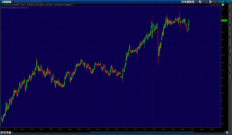This screenshot has width=232, height=135.
Task: Open the symbol selector dropdown arrows
Action: coord(12,2)
